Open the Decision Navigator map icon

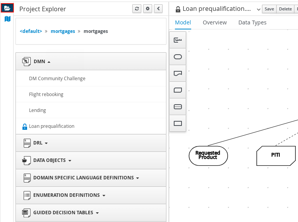7,19
